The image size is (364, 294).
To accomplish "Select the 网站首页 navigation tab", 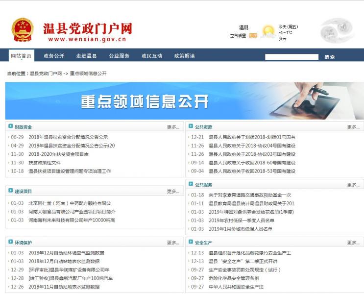I will pos(21,56).
